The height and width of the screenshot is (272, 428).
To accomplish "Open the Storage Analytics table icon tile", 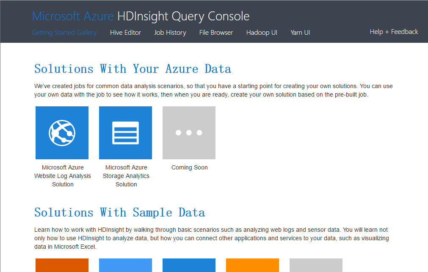I will 125,133.
